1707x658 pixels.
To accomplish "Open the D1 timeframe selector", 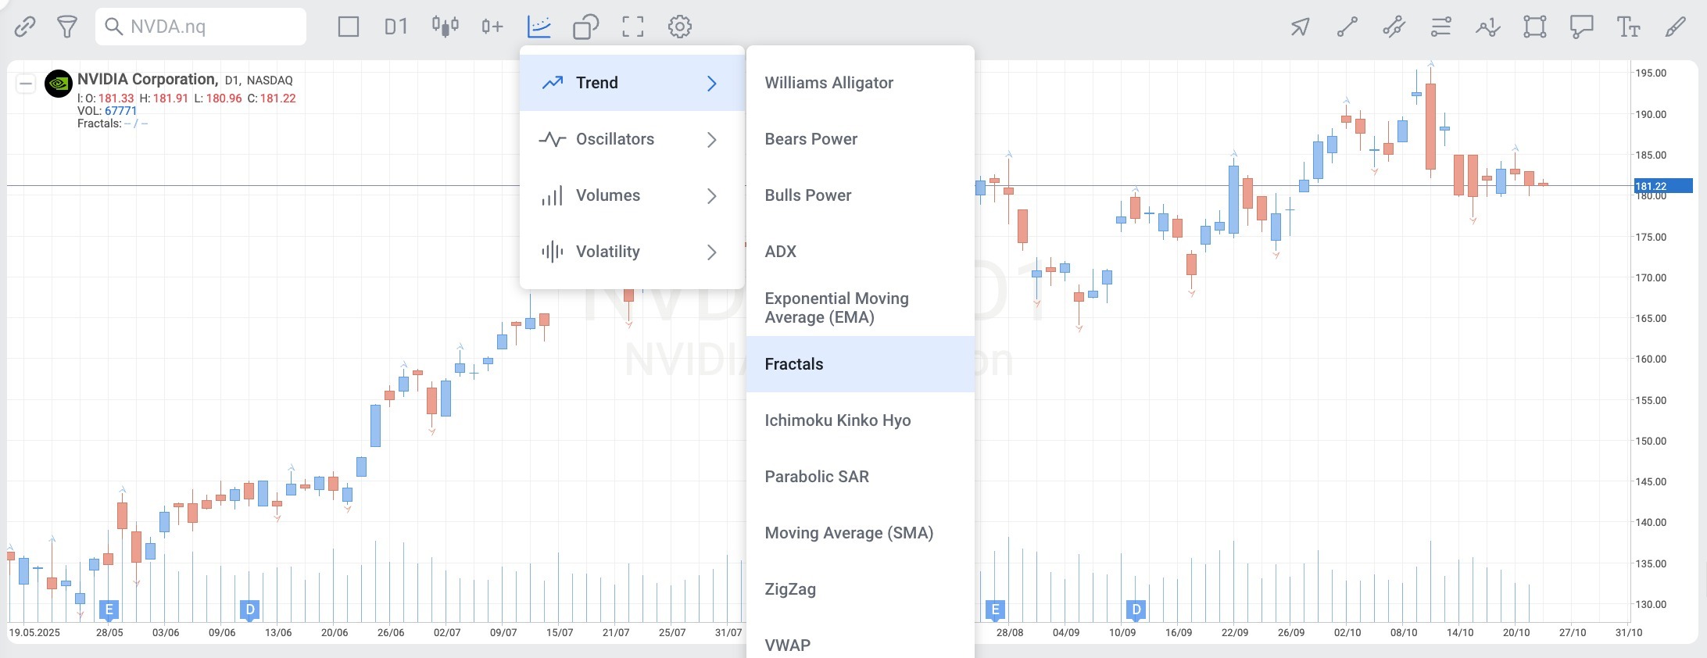I will pyautogui.click(x=396, y=27).
